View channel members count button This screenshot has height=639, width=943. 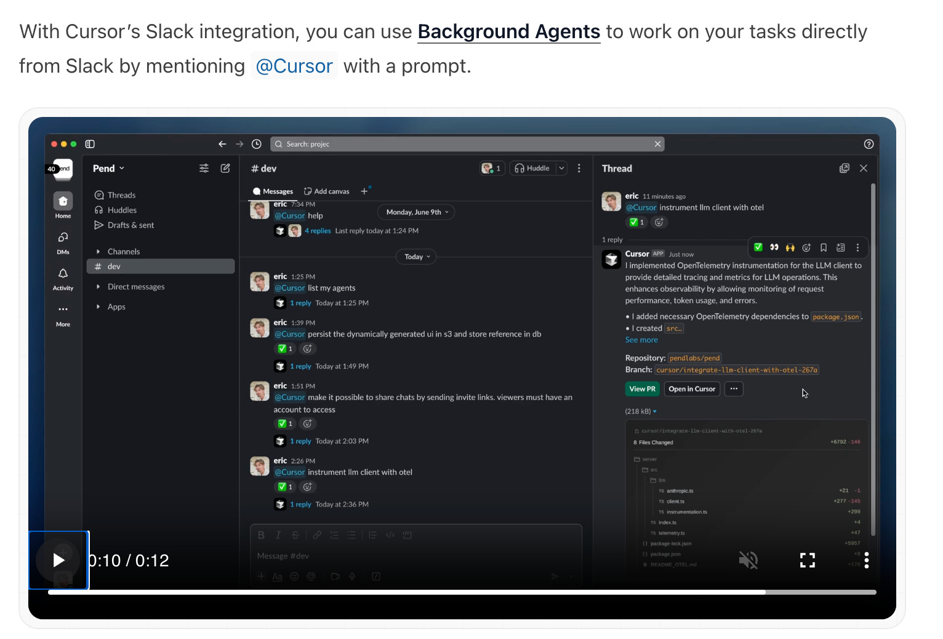pyautogui.click(x=492, y=169)
